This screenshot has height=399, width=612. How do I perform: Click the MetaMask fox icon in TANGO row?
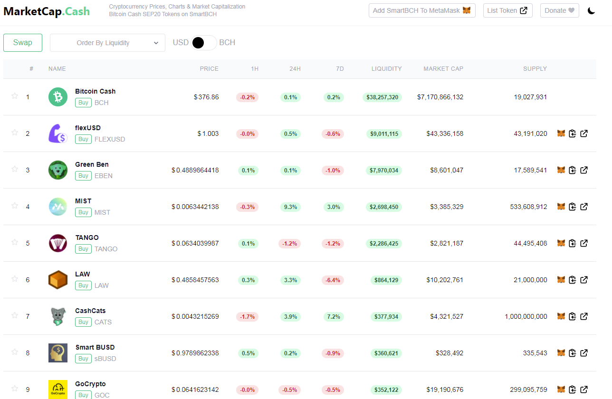click(x=561, y=243)
